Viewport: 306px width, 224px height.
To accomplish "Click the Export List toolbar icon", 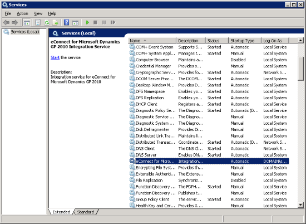I will point(56,22).
